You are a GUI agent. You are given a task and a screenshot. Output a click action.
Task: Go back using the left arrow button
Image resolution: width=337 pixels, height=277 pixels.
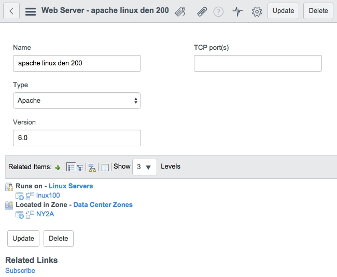[x=11, y=11]
